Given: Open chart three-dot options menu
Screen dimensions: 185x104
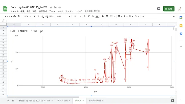Looking at the screenshot, I should 173,29.
